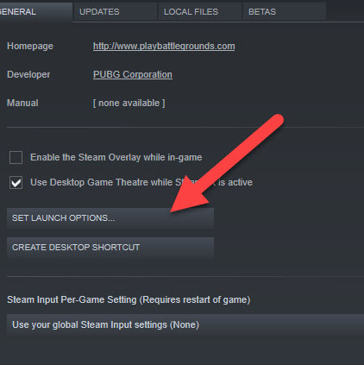Open SET LAUNCH OPTIONS dialog
The width and height of the screenshot is (364, 365).
[x=110, y=218]
